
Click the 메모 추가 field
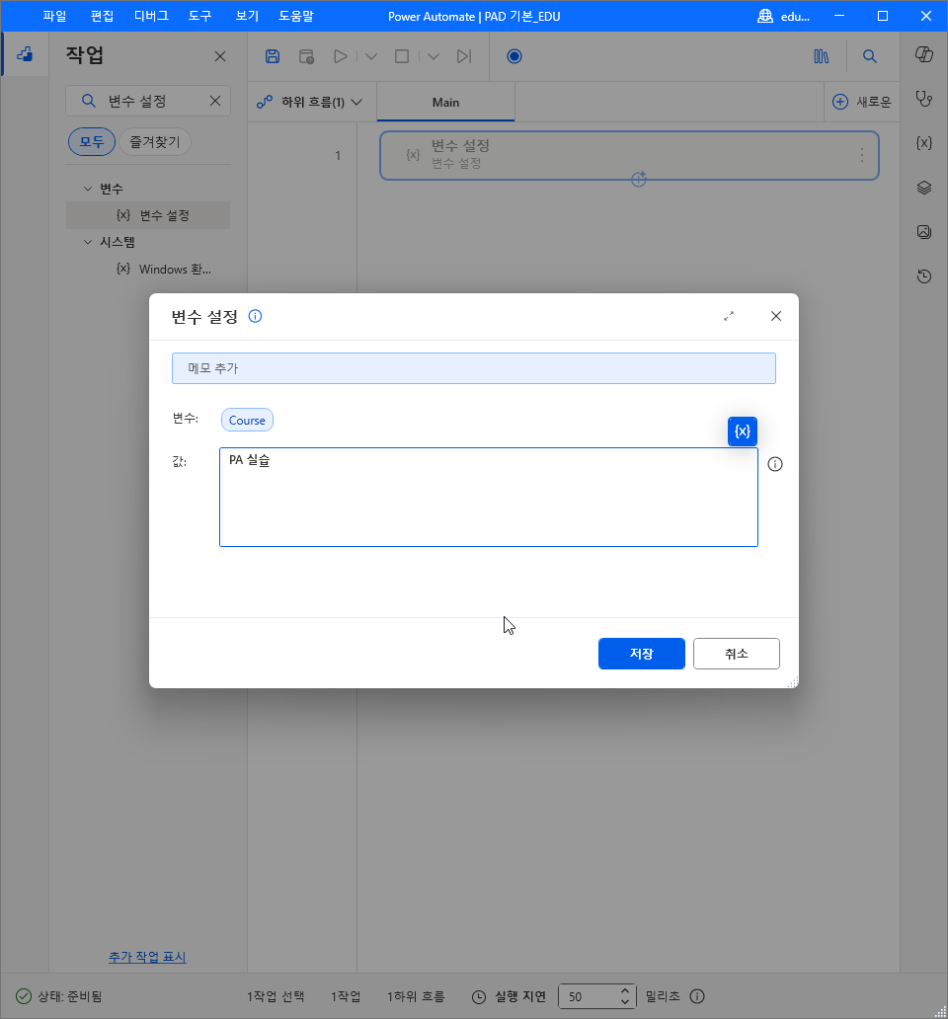coord(474,368)
